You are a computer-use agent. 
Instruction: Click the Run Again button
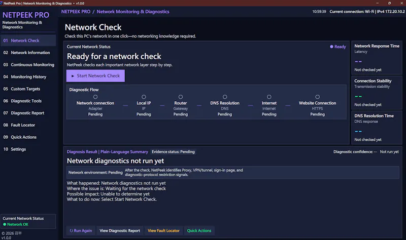click(x=81, y=230)
